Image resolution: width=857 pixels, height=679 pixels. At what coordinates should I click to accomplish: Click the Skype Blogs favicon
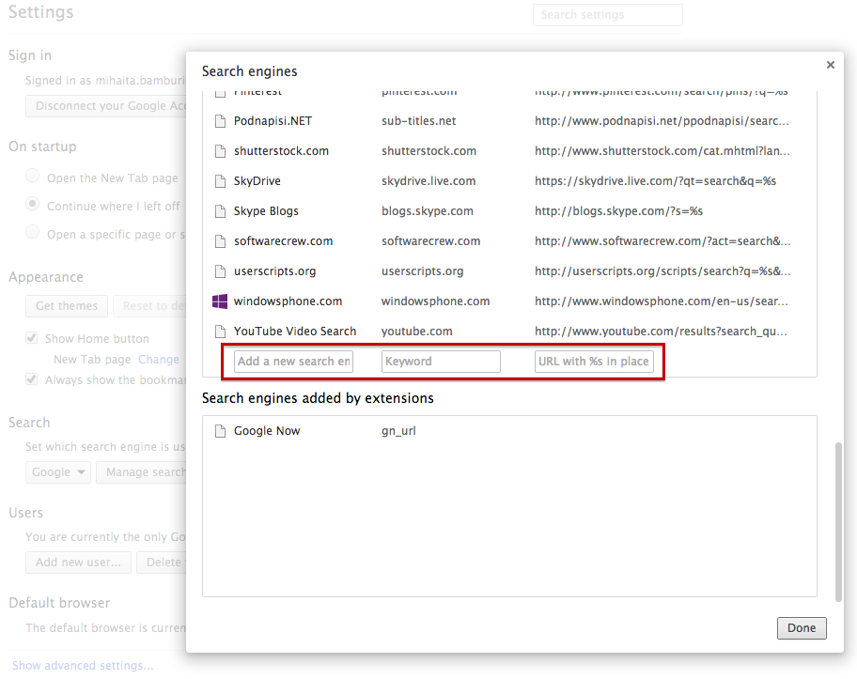(x=220, y=210)
